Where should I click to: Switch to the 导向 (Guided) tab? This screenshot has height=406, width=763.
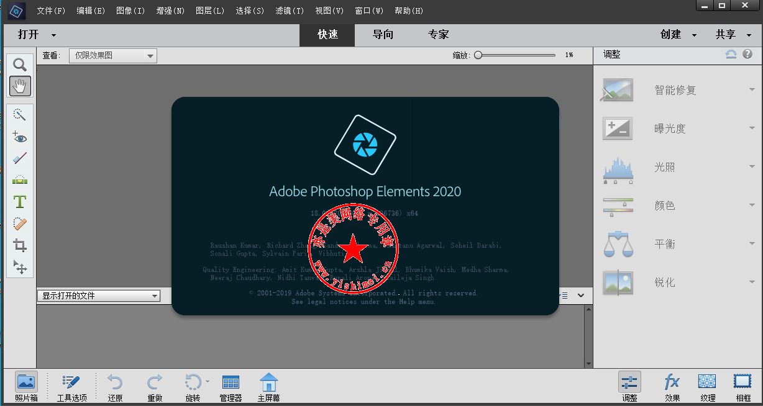(383, 35)
